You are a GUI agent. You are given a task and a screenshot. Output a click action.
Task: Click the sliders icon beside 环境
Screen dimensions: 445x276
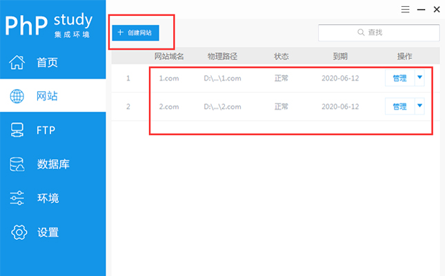click(x=17, y=198)
